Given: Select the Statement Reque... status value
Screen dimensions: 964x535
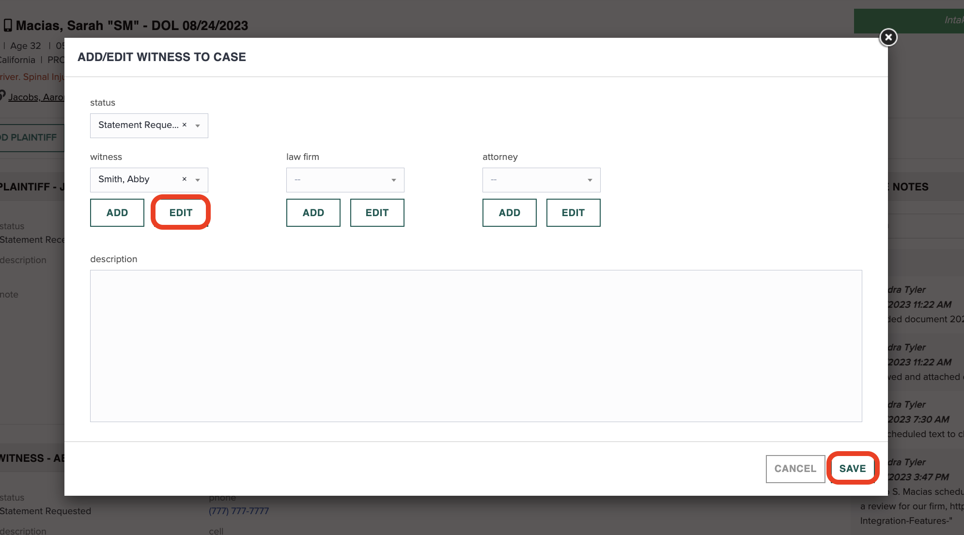Looking at the screenshot, I should pos(139,125).
